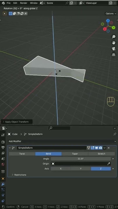Toggle modifier on cage display
Screen dimensions: 118x209
tap(89, 148)
